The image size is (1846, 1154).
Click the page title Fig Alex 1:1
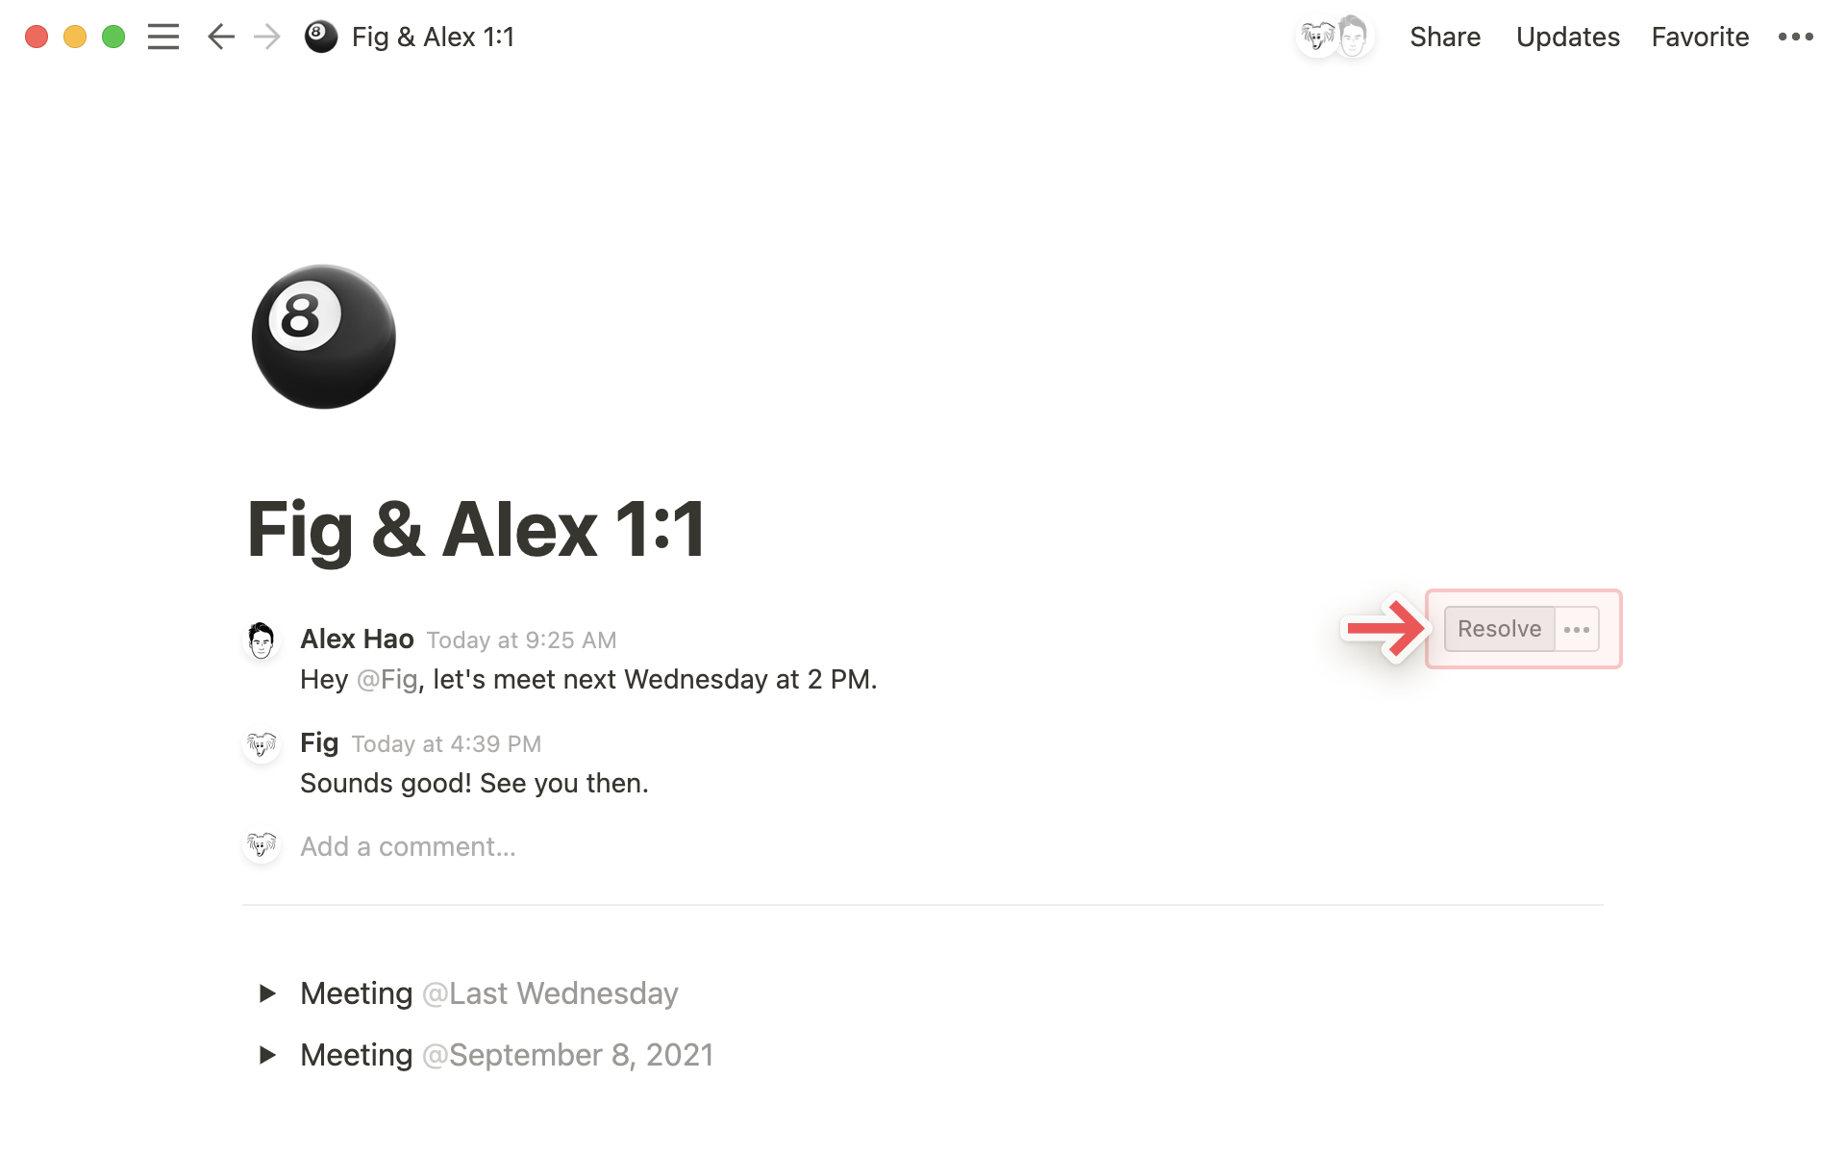coord(477,526)
